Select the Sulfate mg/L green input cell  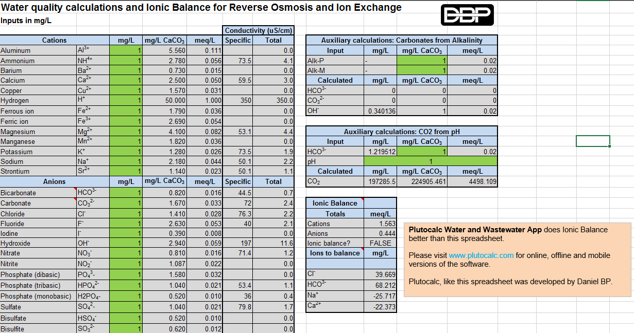[126, 307]
